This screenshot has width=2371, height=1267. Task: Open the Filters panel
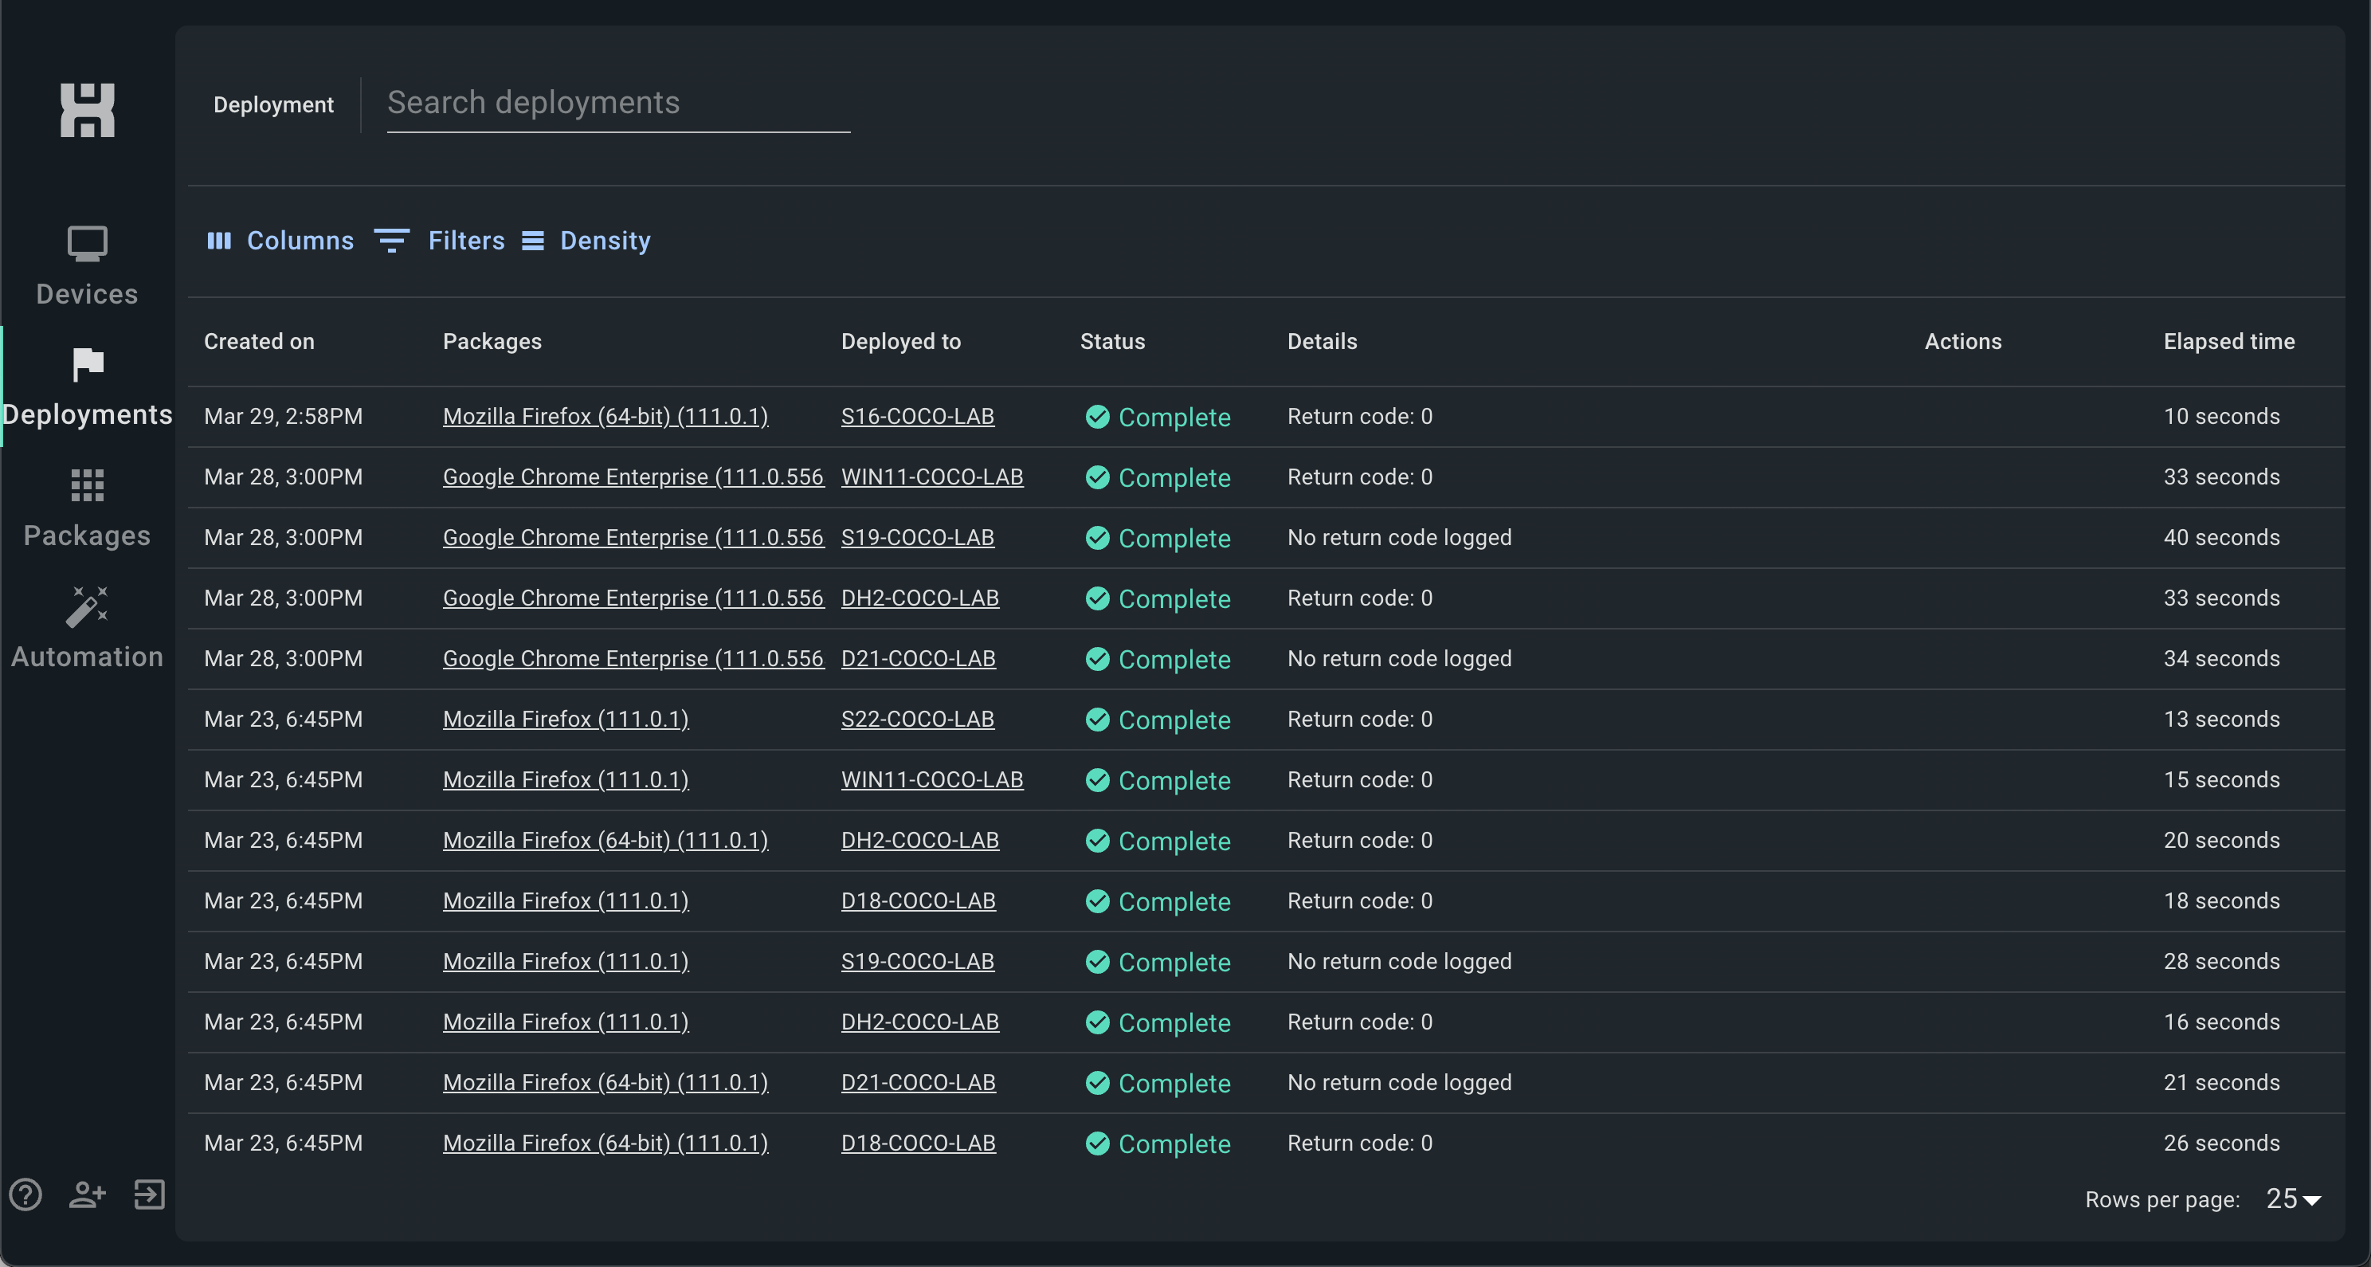coord(440,241)
